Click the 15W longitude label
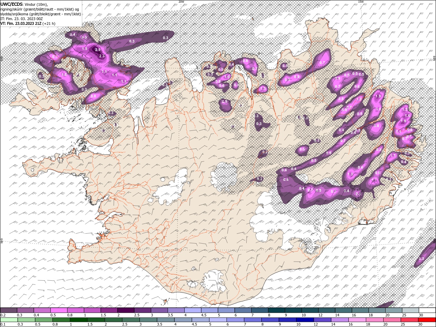Screen dimensions: 436x327 click(x=361, y=2)
